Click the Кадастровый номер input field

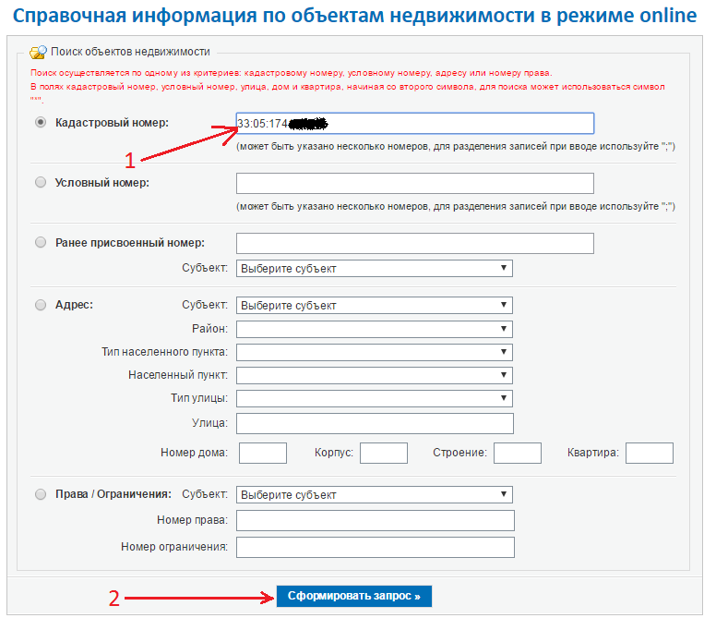415,123
